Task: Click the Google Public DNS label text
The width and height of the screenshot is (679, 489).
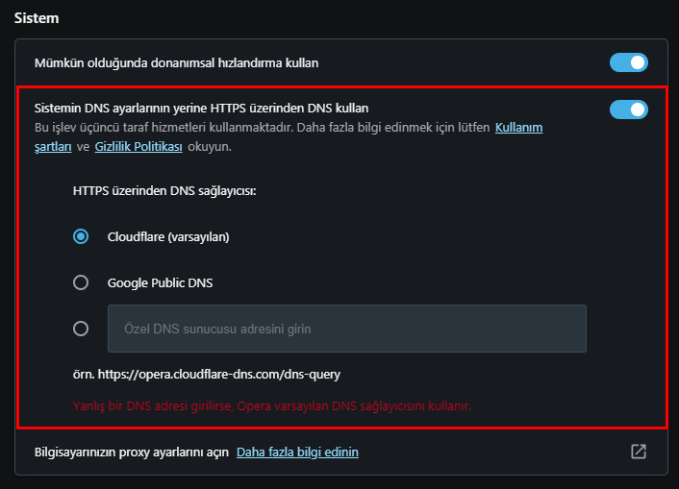Action: [x=160, y=282]
